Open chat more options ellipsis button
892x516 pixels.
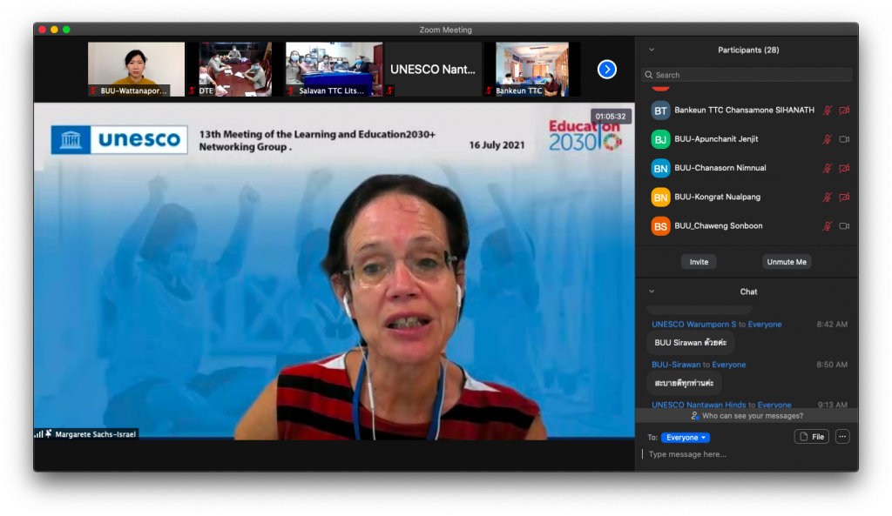[x=841, y=437]
